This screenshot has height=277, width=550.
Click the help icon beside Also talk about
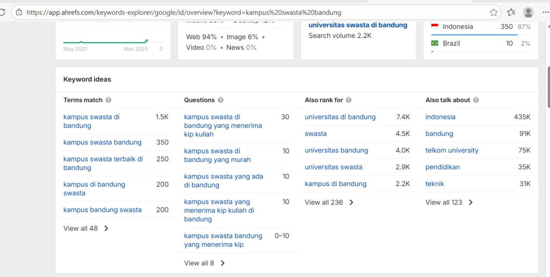tap(476, 100)
